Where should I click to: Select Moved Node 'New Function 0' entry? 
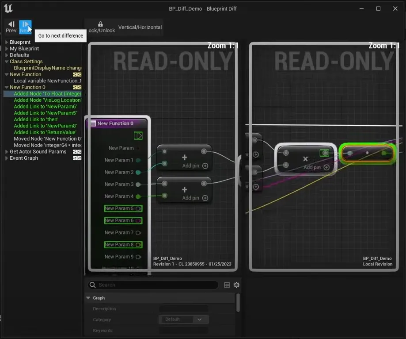48,139
